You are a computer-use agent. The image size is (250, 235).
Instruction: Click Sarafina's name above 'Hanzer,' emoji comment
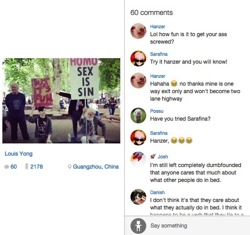(159, 133)
